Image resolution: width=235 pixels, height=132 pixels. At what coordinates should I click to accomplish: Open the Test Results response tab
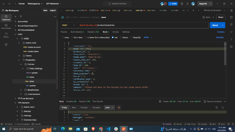point(98,101)
